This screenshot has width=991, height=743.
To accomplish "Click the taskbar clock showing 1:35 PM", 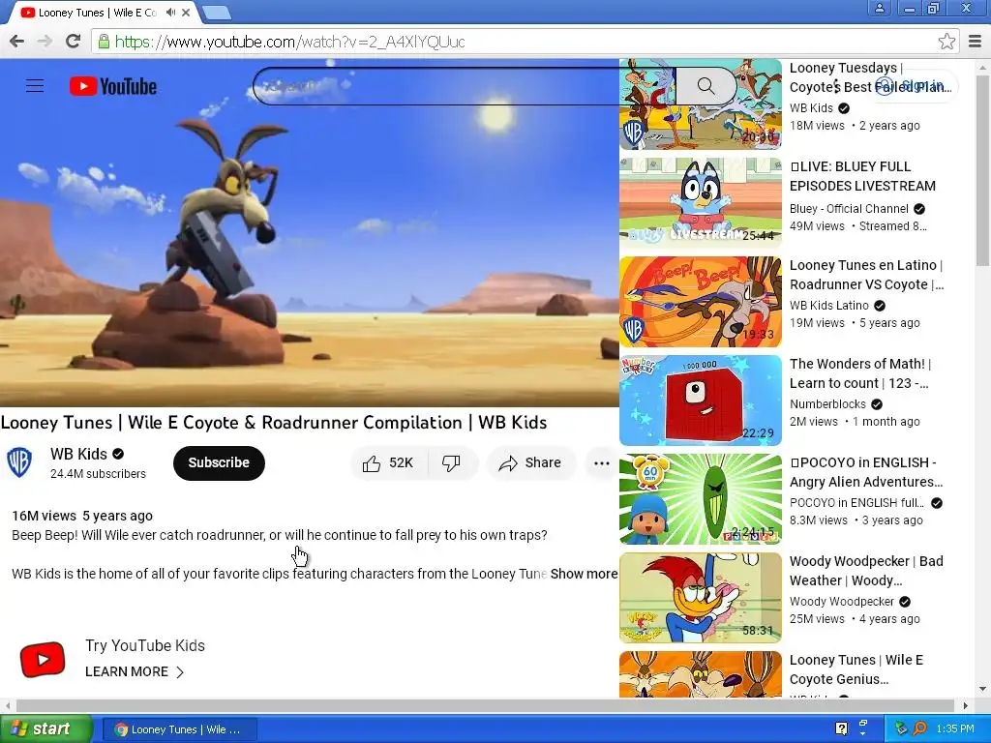I will [x=955, y=728].
